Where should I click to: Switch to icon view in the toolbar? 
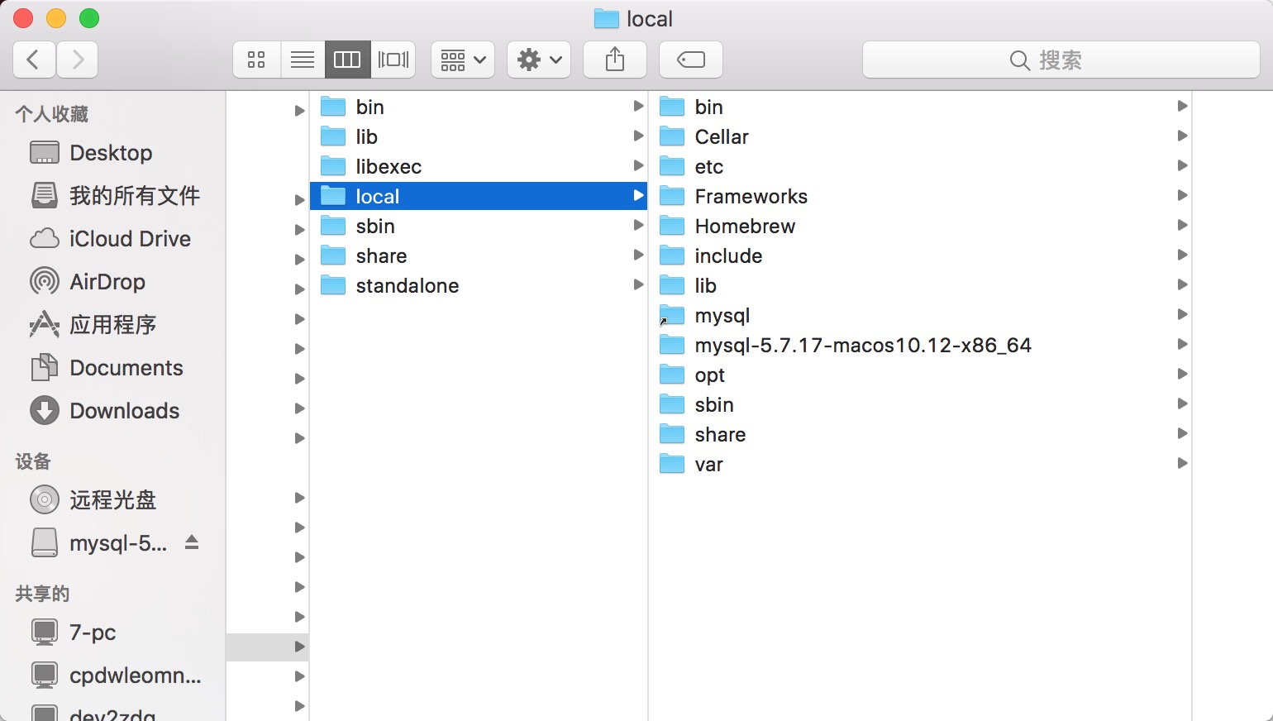tap(256, 59)
